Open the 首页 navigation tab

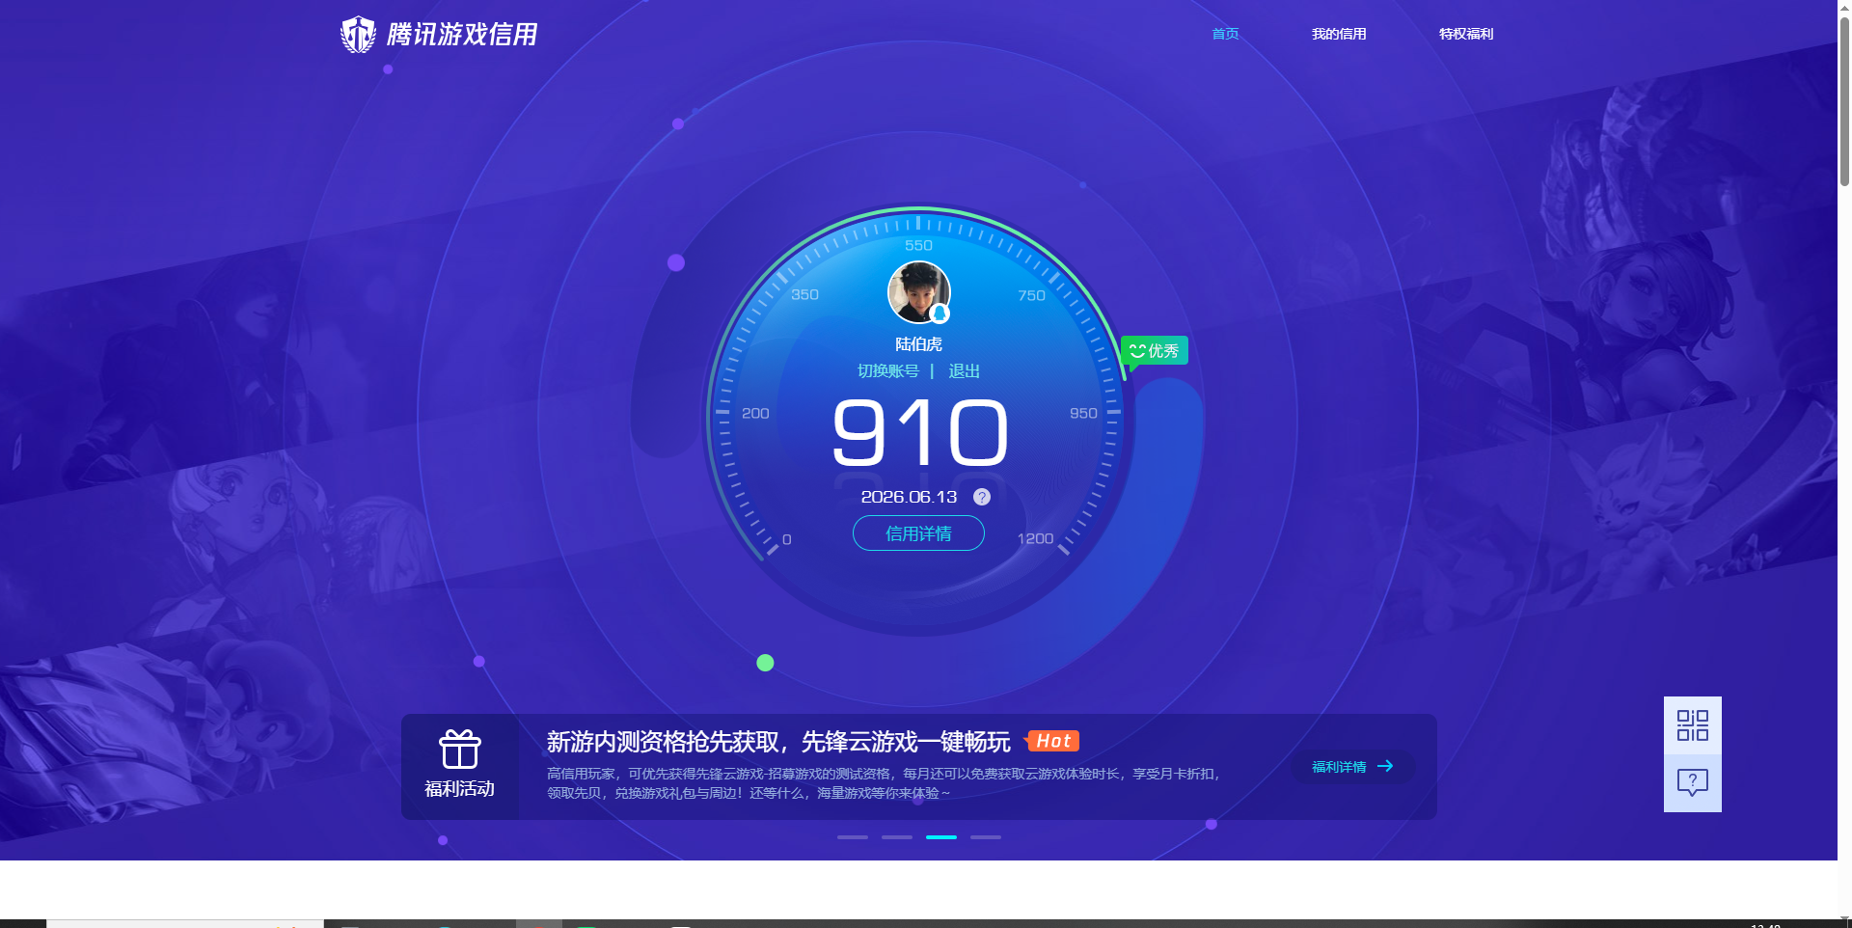(1225, 34)
